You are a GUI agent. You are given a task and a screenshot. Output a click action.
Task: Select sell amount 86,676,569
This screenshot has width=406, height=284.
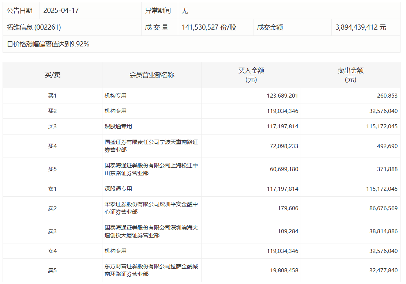coord(383,208)
